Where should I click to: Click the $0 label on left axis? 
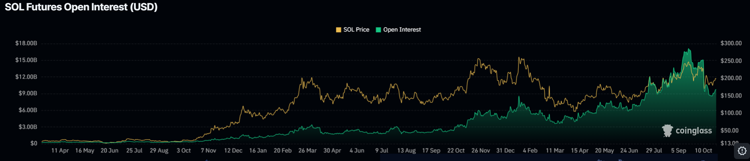click(34, 143)
